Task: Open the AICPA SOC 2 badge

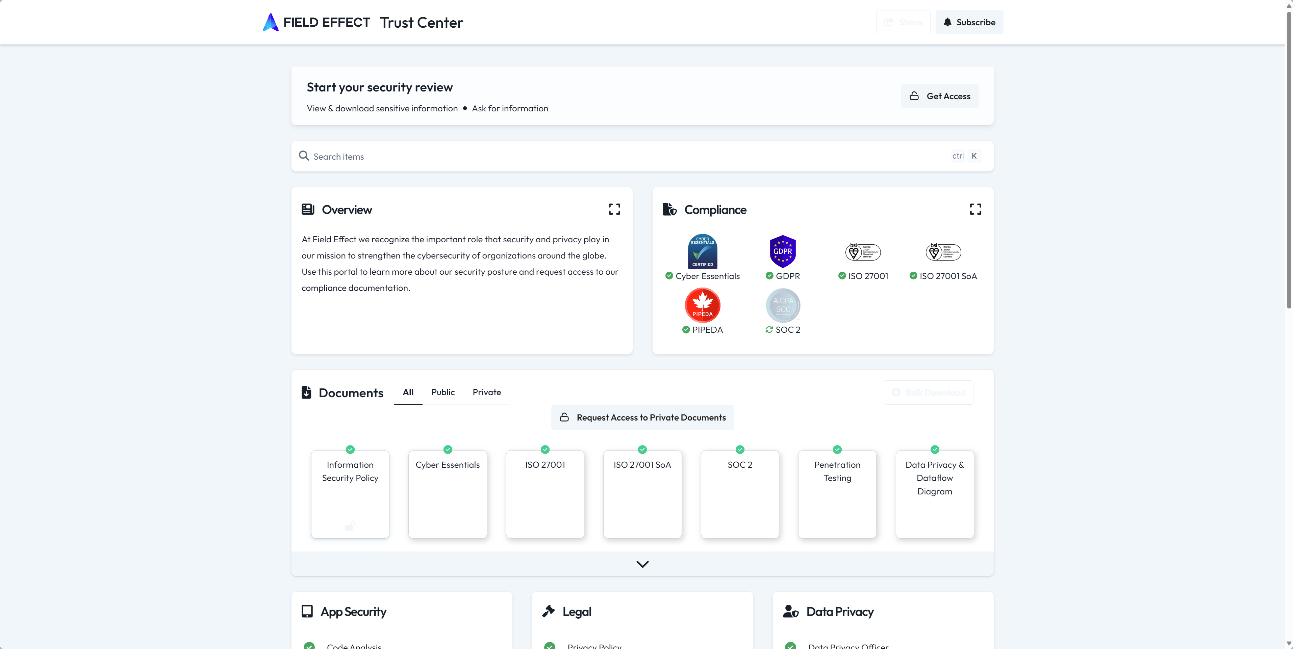Action: pos(783,305)
